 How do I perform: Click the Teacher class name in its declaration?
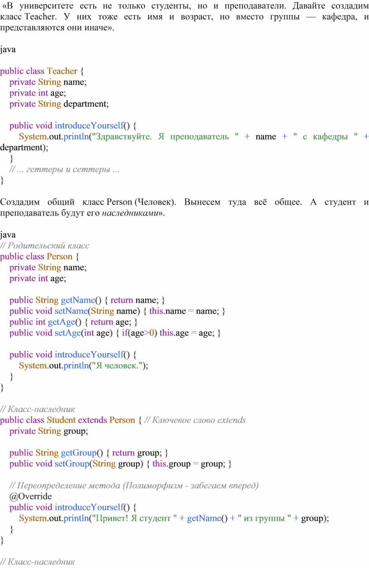click(x=62, y=71)
